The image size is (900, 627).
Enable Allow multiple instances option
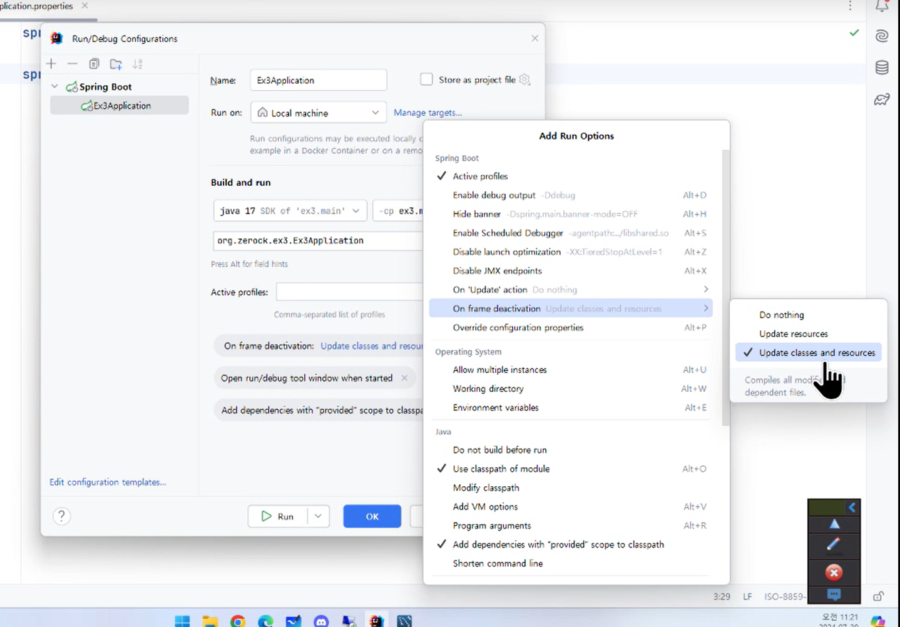point(571,370)
